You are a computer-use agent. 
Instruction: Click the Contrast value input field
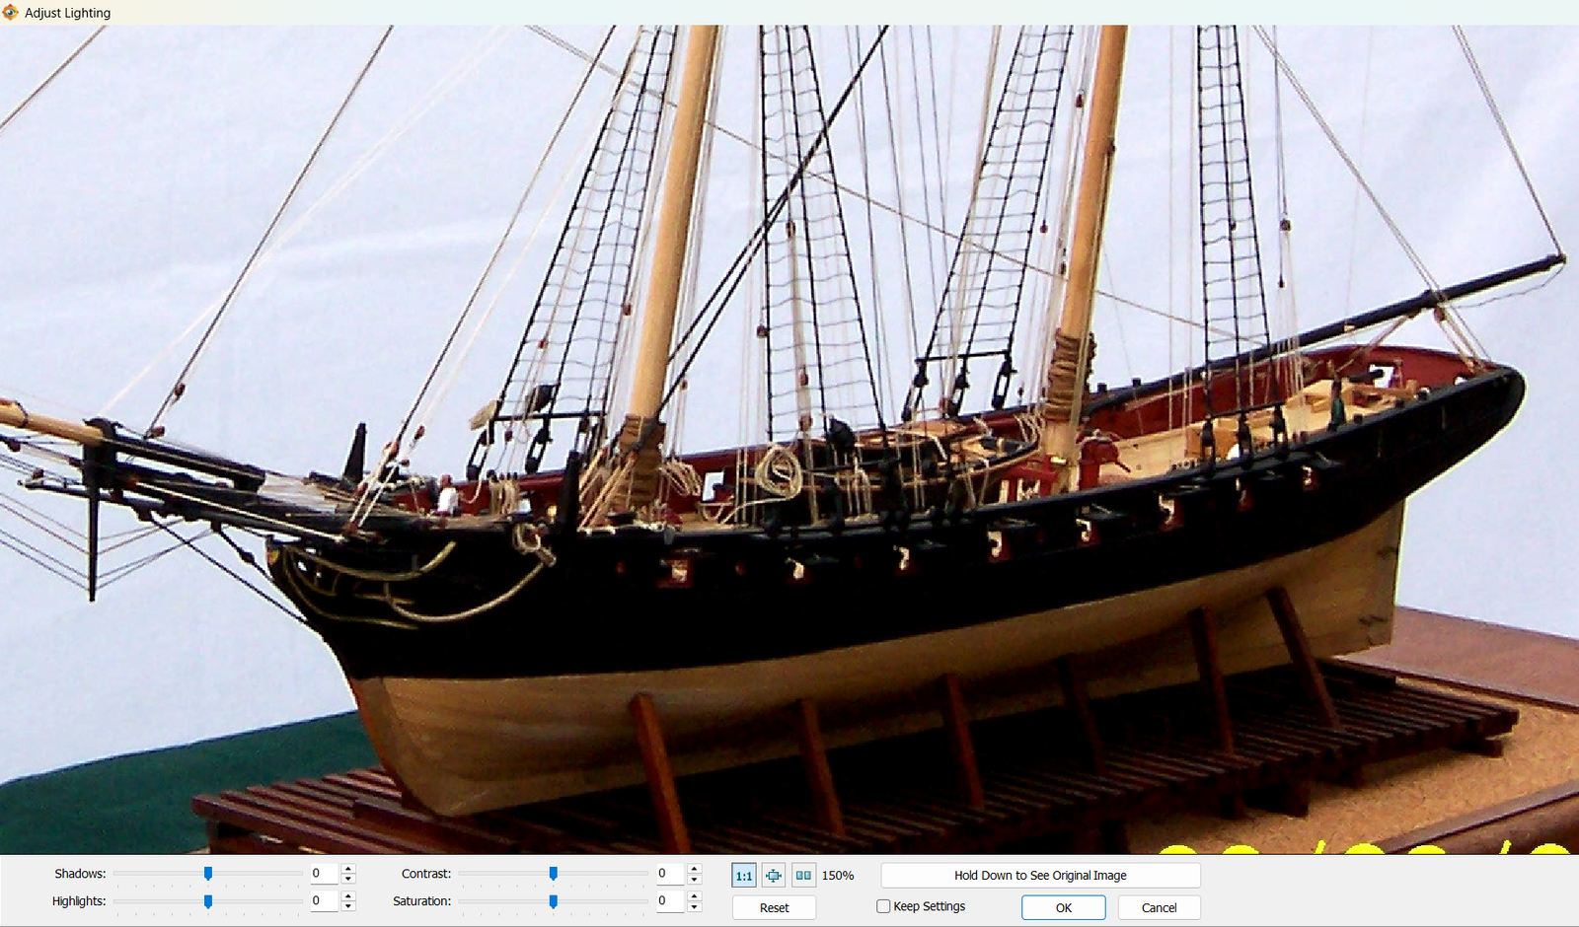click(x=669, y=874)
